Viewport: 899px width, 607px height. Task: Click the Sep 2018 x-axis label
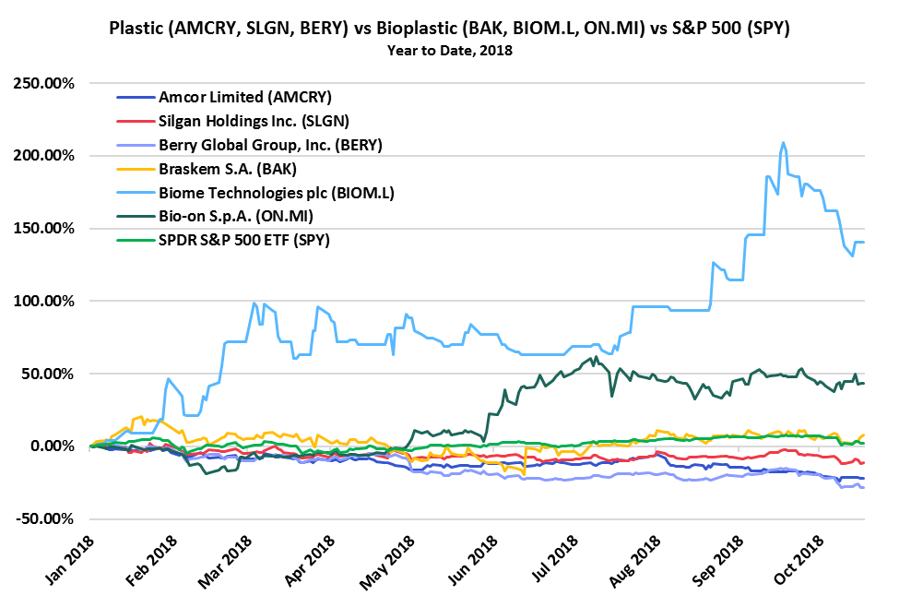point(717,561)
